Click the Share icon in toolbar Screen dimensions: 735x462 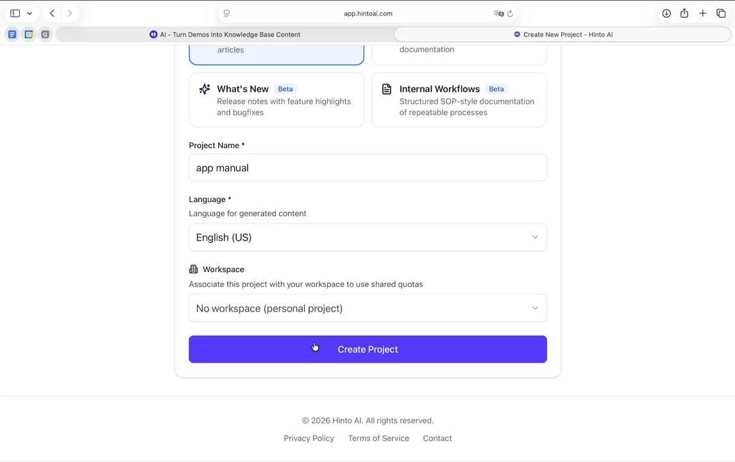pos(684,13)
